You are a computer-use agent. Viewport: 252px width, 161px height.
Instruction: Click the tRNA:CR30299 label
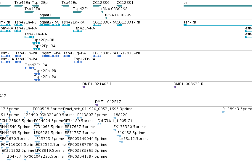118,15
